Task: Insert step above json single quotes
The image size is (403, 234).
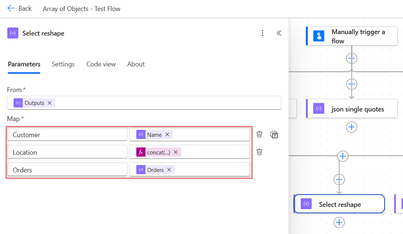Action: (x=352, y=84)
